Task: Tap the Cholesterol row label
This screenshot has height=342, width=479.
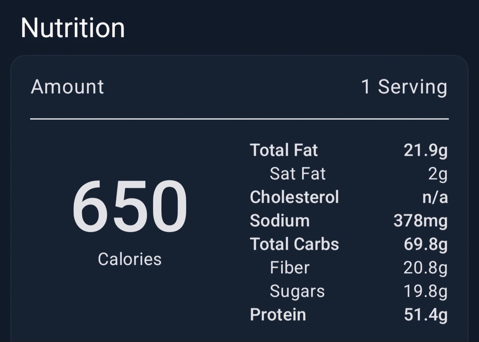Action: point(294,197)
